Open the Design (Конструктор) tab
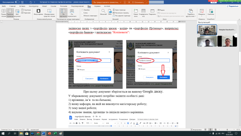This screenshot has height=136, width=241. (34, 6)
